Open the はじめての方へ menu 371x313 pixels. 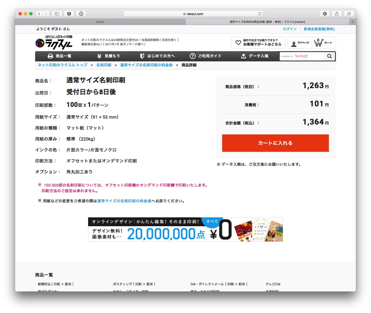pos(157,56)
